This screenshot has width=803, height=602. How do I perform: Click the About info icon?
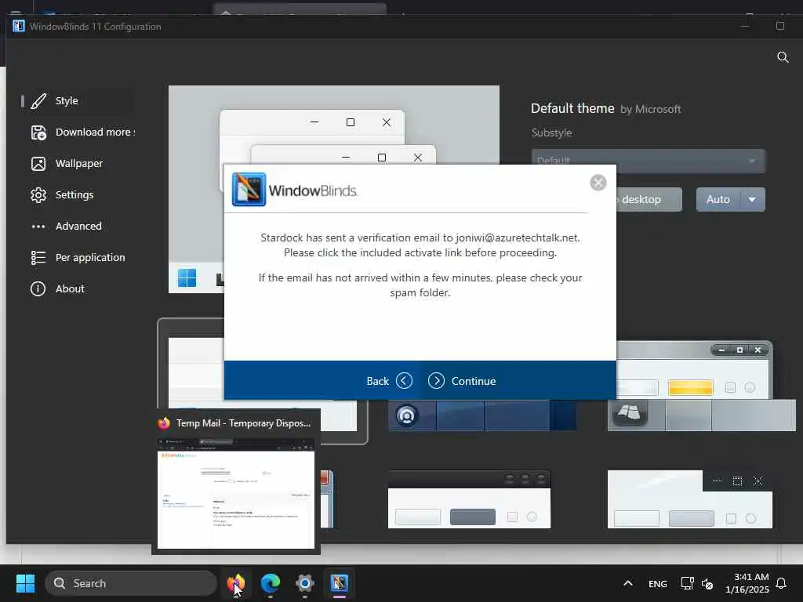pos(38,288)
